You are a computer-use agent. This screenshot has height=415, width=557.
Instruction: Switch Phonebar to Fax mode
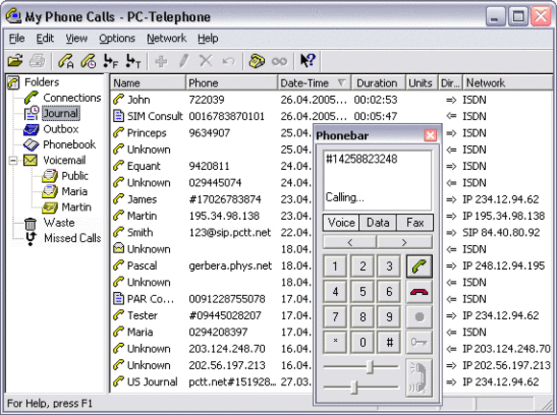415,223
